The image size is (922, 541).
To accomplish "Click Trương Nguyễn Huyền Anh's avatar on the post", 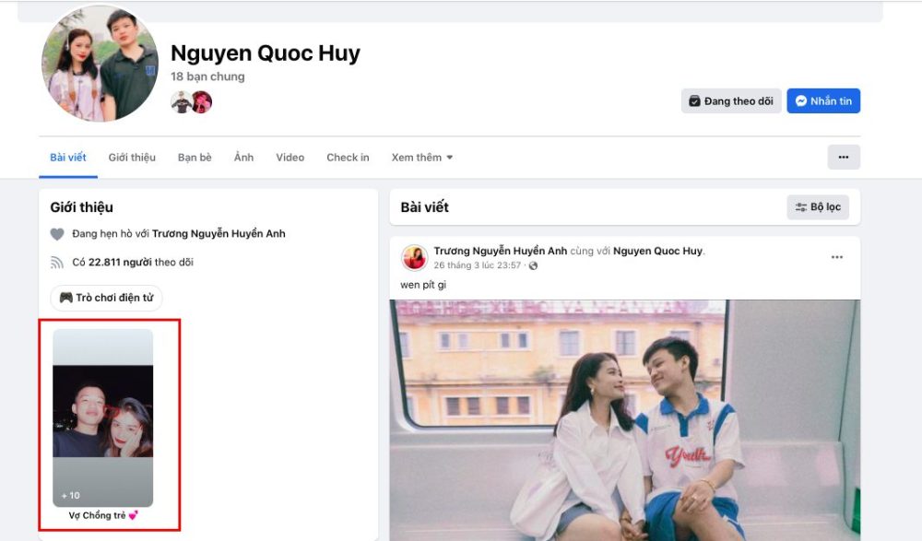I will point(416,256).
